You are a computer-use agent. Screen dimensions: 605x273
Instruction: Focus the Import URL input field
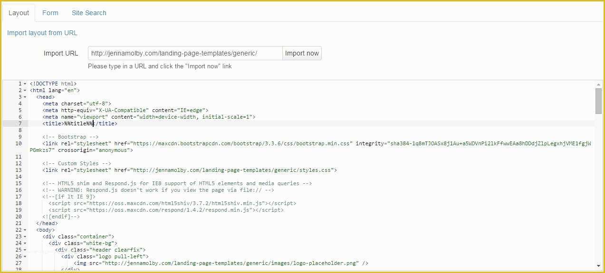pyautogui.click(x=185, y=53)
